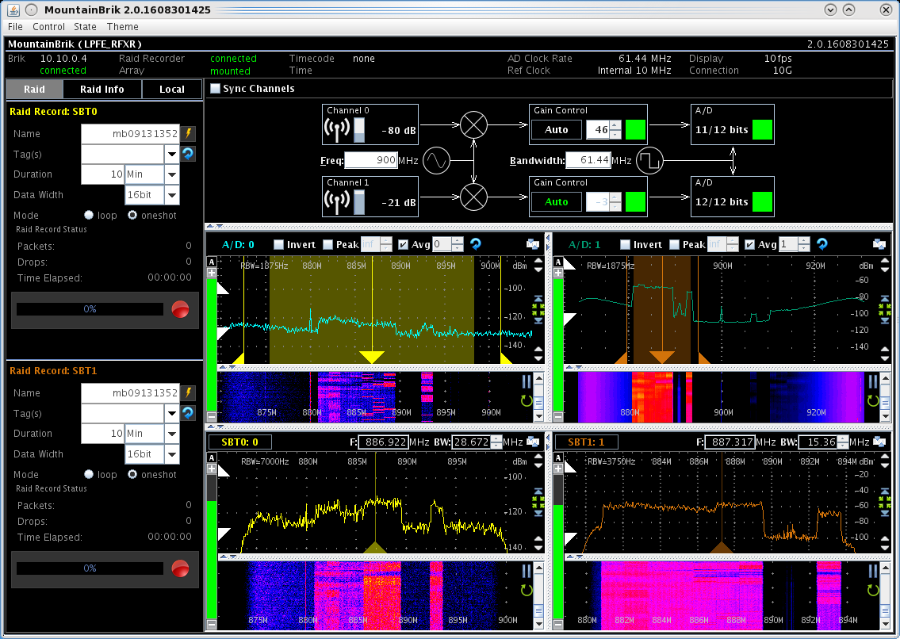Open SBT1 Data Width 16bit dropdown

coord(171,453)
